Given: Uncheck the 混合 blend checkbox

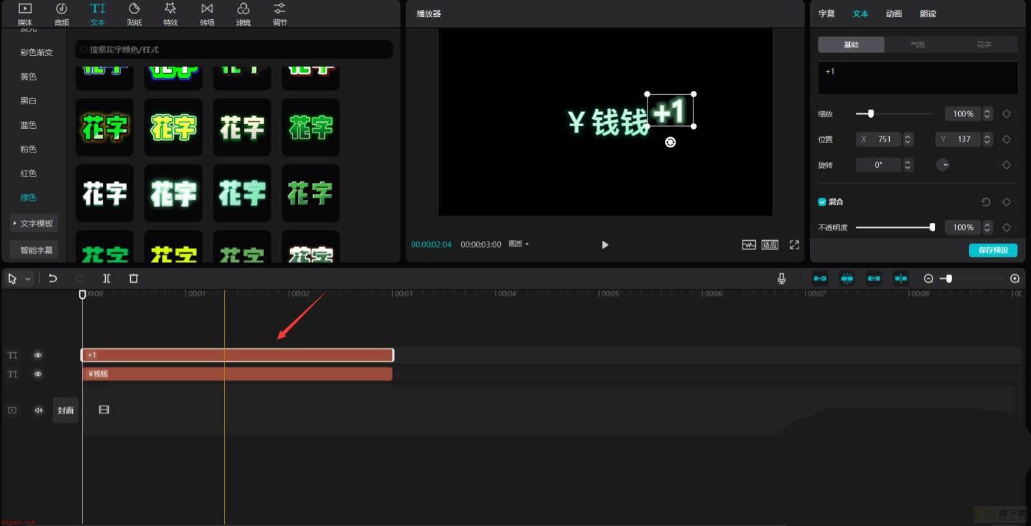Looking at the screenshot, I should (x=822, y=202).
